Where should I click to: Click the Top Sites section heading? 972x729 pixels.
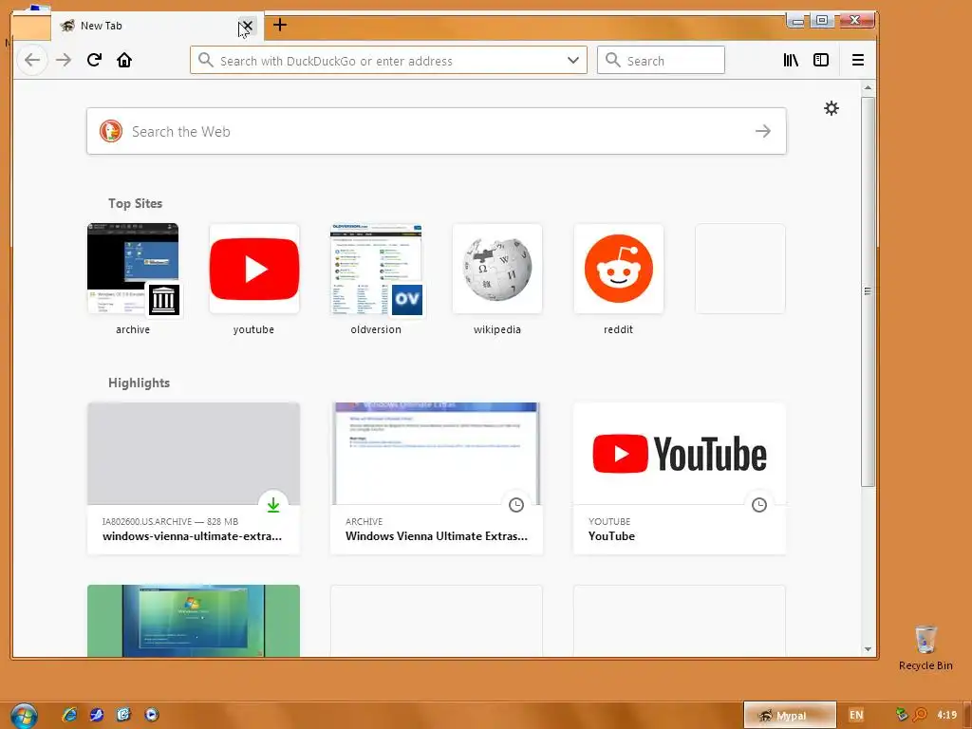click(135, 203)
